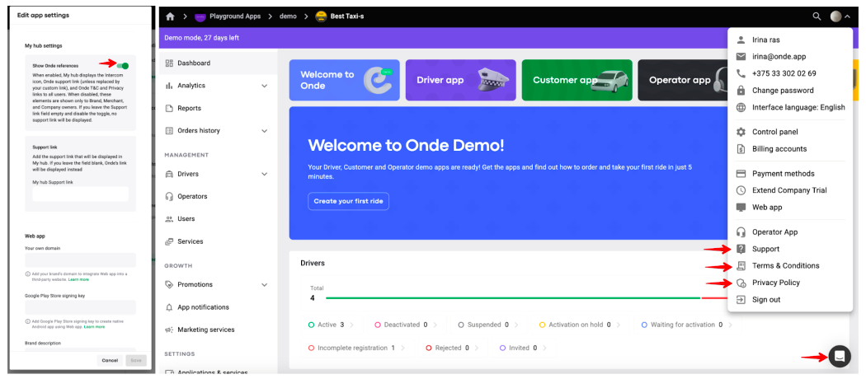Image resolution: width=866 pixels, height=379 pixels.
Task: Open the Deactivated drivers filter
Action: coord(406,325)
